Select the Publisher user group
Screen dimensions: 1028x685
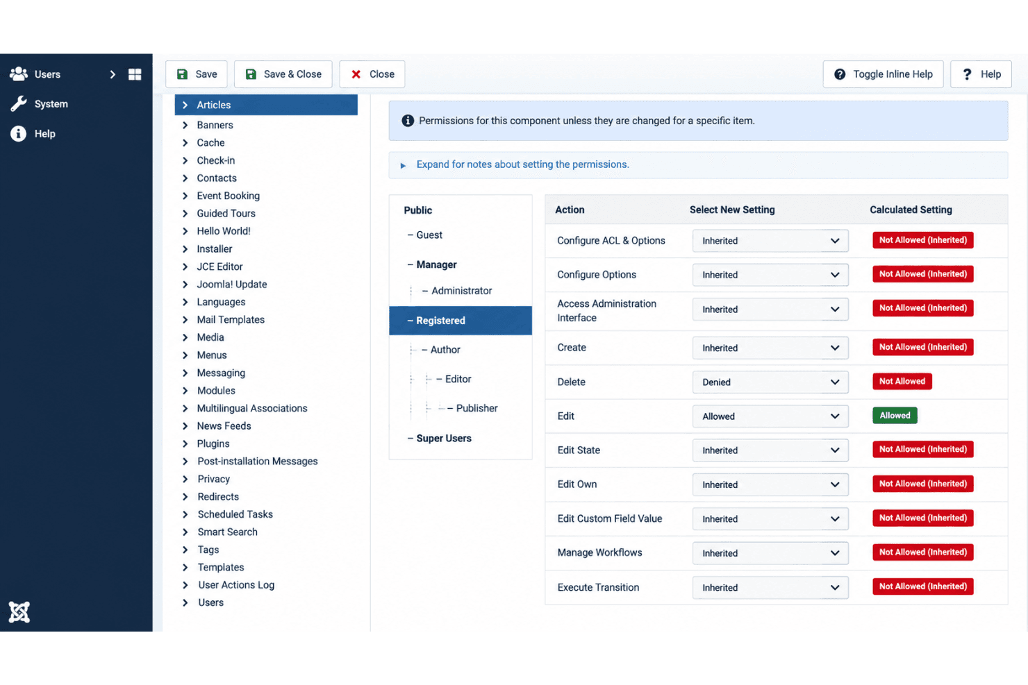pyautogui.click(x=476, y=408)
